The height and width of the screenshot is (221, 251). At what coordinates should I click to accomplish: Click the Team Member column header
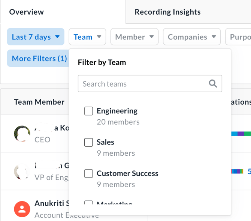click(x=39, y=102)
